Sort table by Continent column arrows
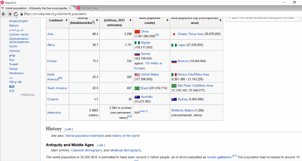This screenshot has height=161, width=302. click(x=66, y=20)
